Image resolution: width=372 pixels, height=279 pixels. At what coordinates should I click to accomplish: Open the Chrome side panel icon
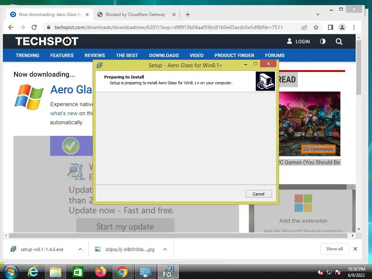coord(330,27)
